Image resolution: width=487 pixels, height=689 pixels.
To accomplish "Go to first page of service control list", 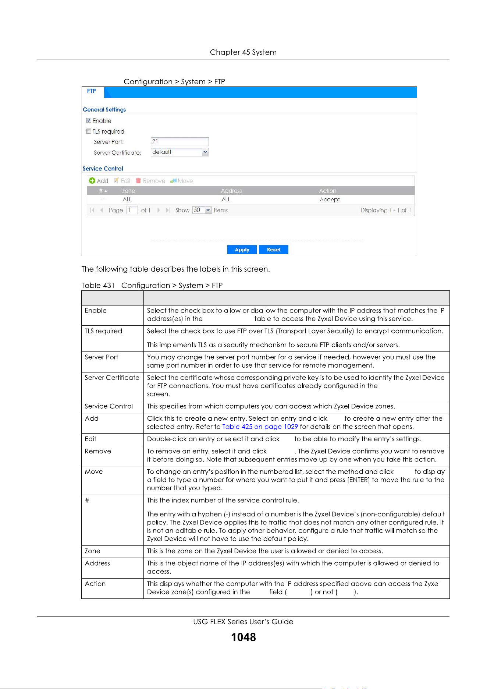I will pos(92,210).
